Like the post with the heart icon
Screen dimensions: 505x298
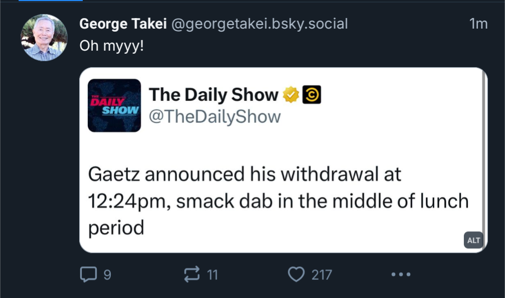pos(296,274)
